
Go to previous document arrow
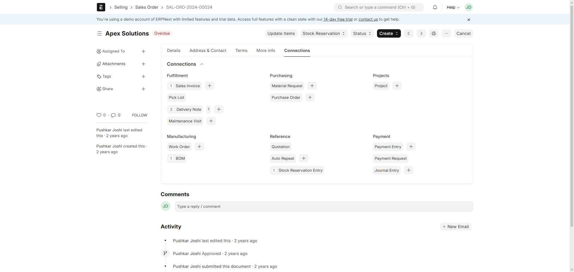tap(409, 33)
